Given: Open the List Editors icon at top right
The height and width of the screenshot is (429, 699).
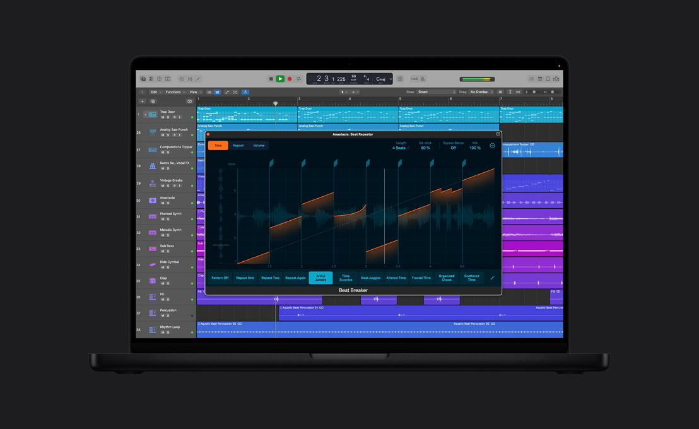Looking at the screenshot, I should click(531, 79).
